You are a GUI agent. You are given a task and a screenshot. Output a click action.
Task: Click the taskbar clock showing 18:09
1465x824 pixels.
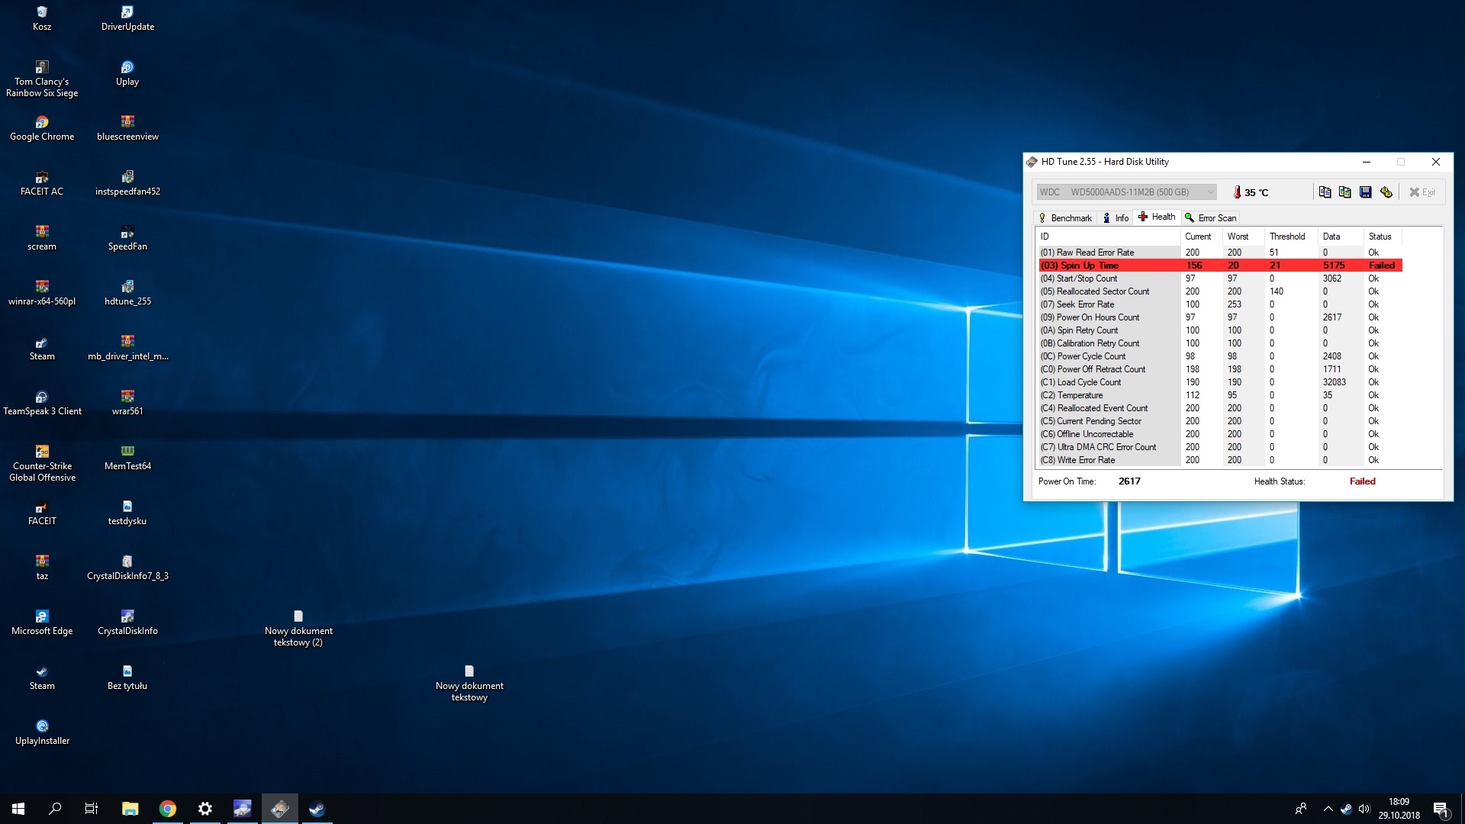click(1399, 809)
